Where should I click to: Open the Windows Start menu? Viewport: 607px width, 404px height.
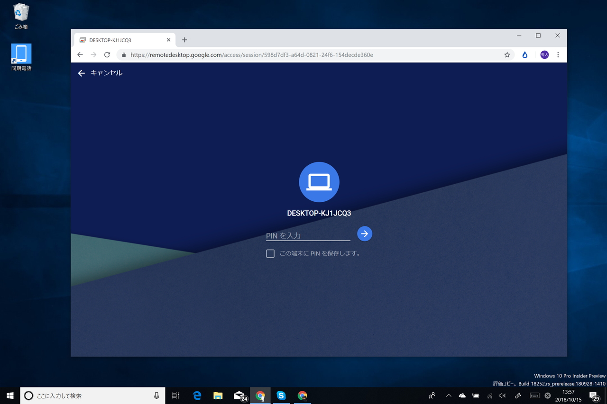[x=10, y=395]
